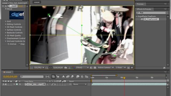Image resolution: width=171 pixels, height=96 pixels.
Task: Click the 0;00;04;09 timeline timecode
Action: tap(10, 77)
